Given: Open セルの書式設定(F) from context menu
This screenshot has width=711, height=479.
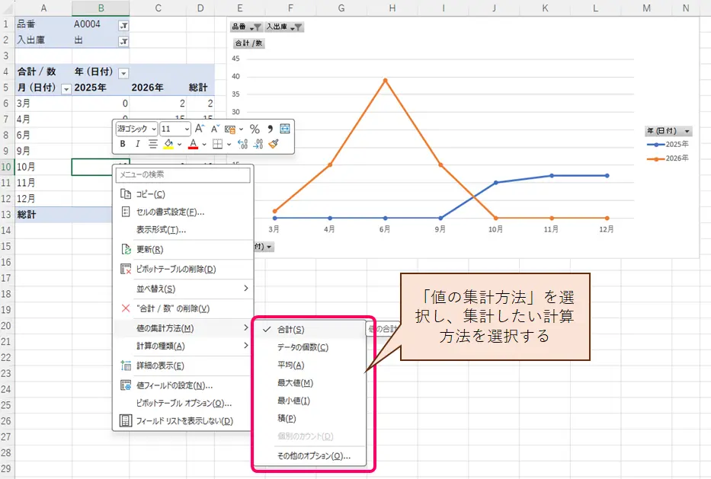Looking at the screenshot, I should [x=183, y=212].
